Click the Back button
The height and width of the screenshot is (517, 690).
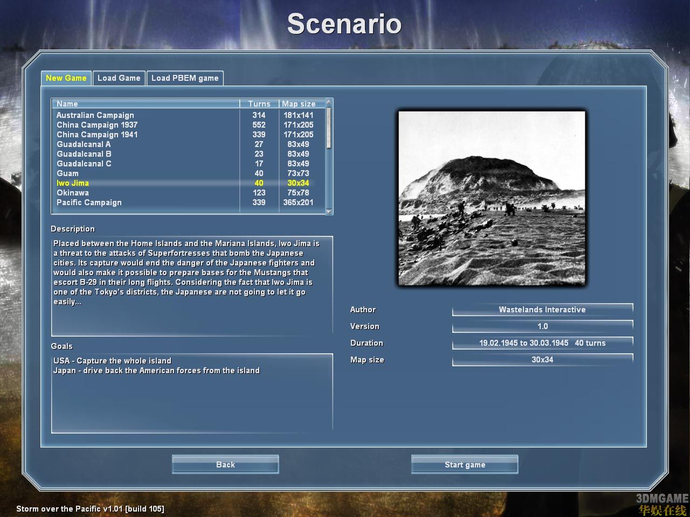click(225, 465)
